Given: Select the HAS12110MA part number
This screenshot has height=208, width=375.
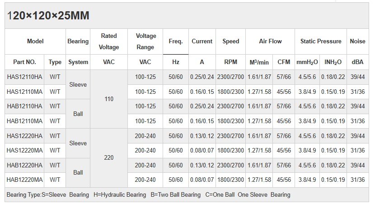Looking at the screenshot, I should pyautogui.click(x=25, y=92).
